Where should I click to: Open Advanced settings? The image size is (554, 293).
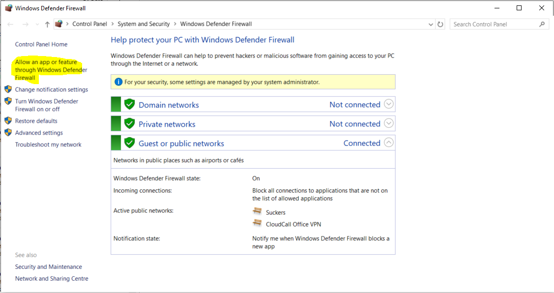[x=39, y=133]
